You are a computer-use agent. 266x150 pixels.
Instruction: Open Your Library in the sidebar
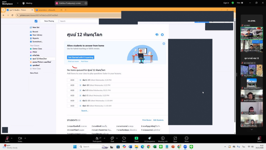click(x=36, y=35)
